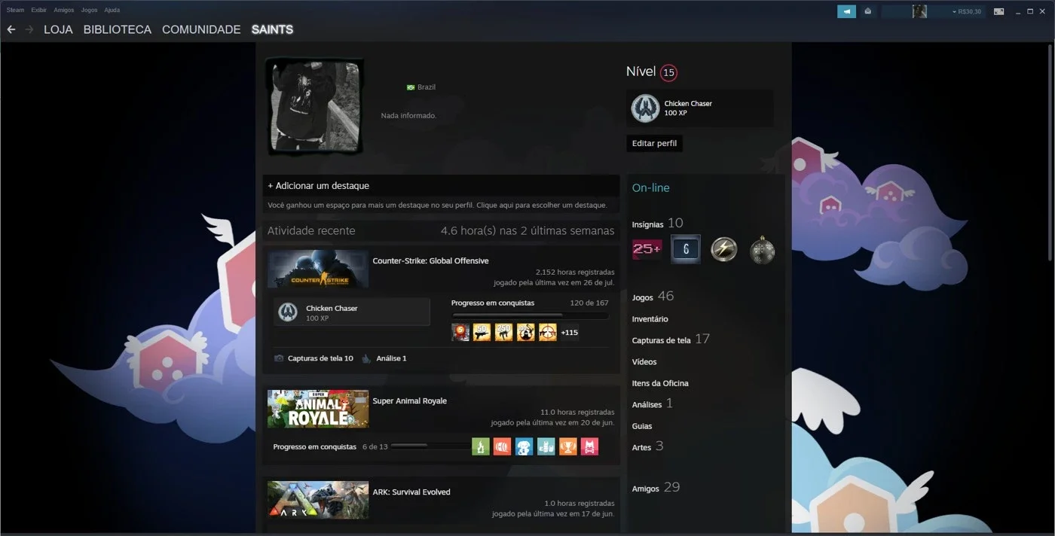Viewport: 1055px width, 536px height.
Task: Open the 25+ game collector badge
Action: click(x=647, y=249)
